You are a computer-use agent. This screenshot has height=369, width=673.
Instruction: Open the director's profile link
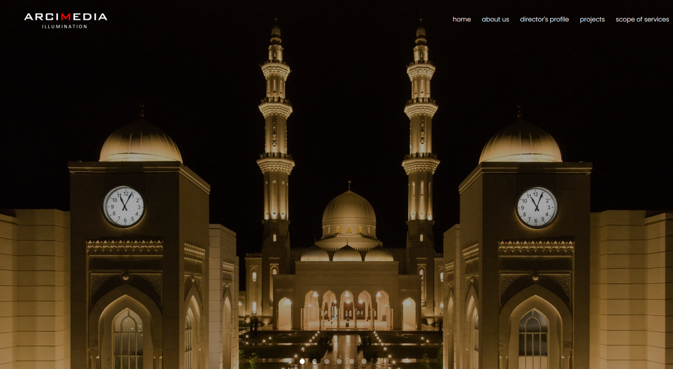tap(544, 19)
